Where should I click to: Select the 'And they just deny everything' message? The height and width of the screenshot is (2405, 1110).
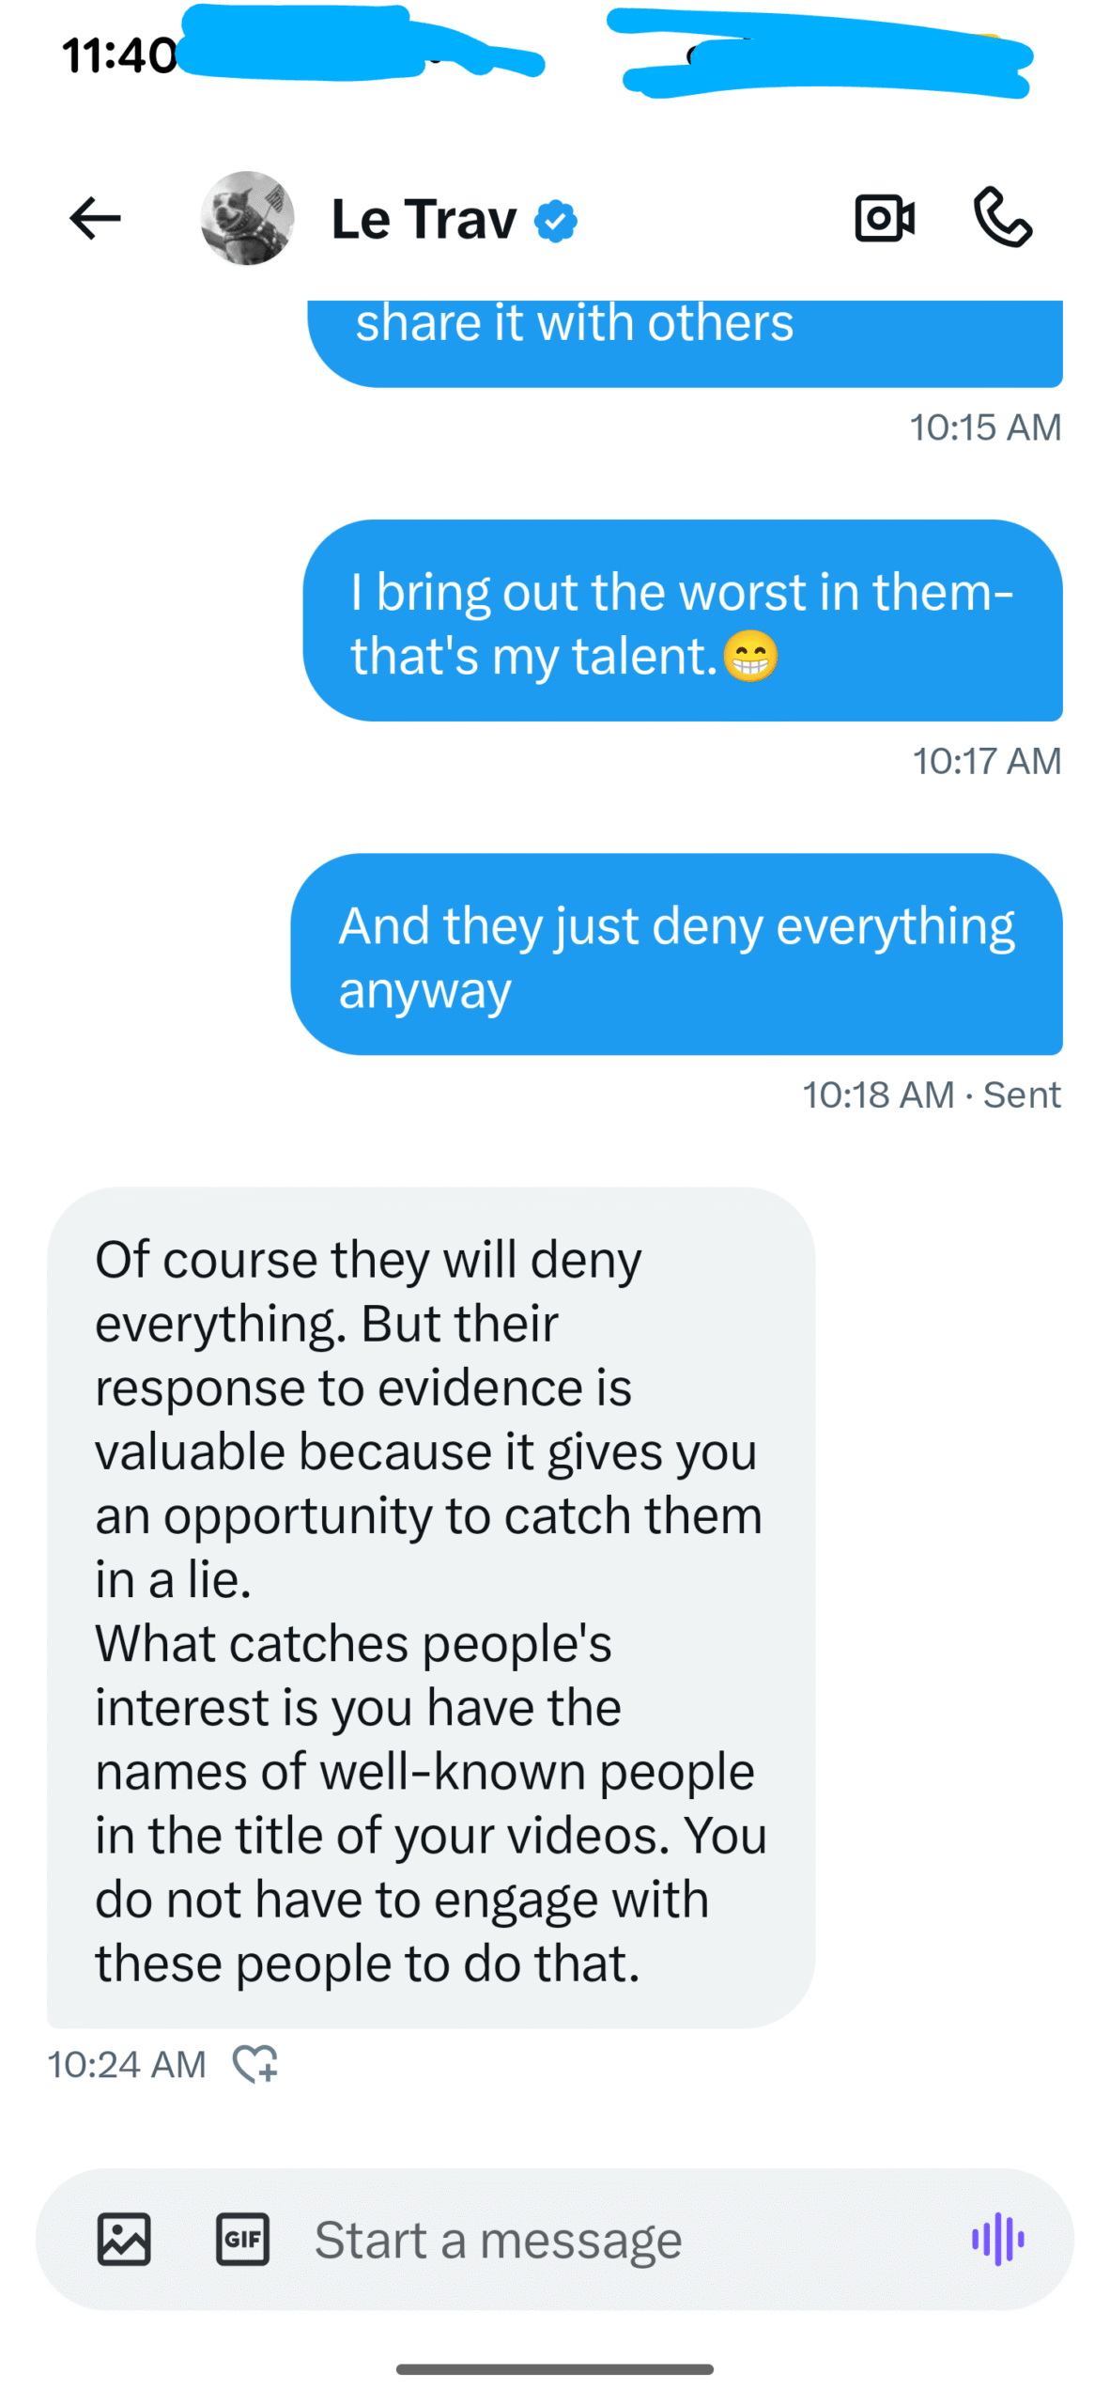point(676,954)
